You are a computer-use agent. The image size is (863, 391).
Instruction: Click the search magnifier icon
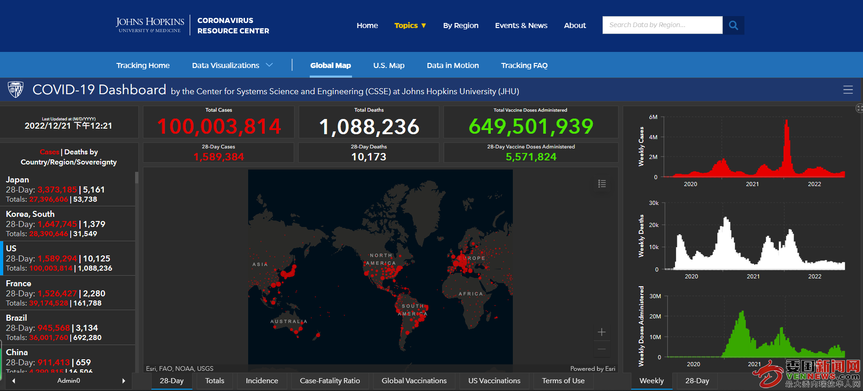[733, 25]
